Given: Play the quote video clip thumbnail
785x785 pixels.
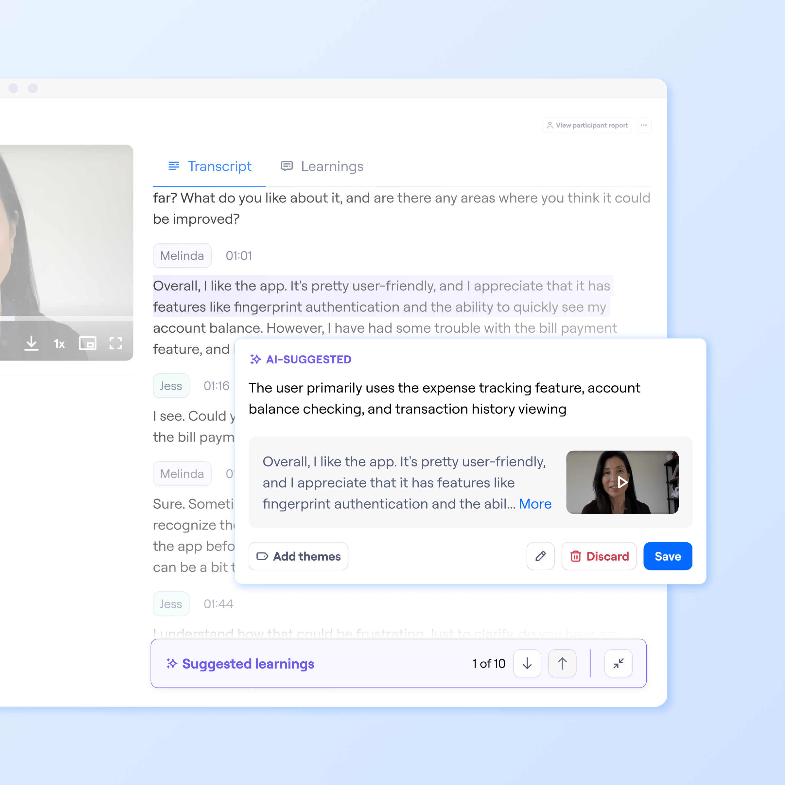Looking at the screenshot, I should point(622,482).
